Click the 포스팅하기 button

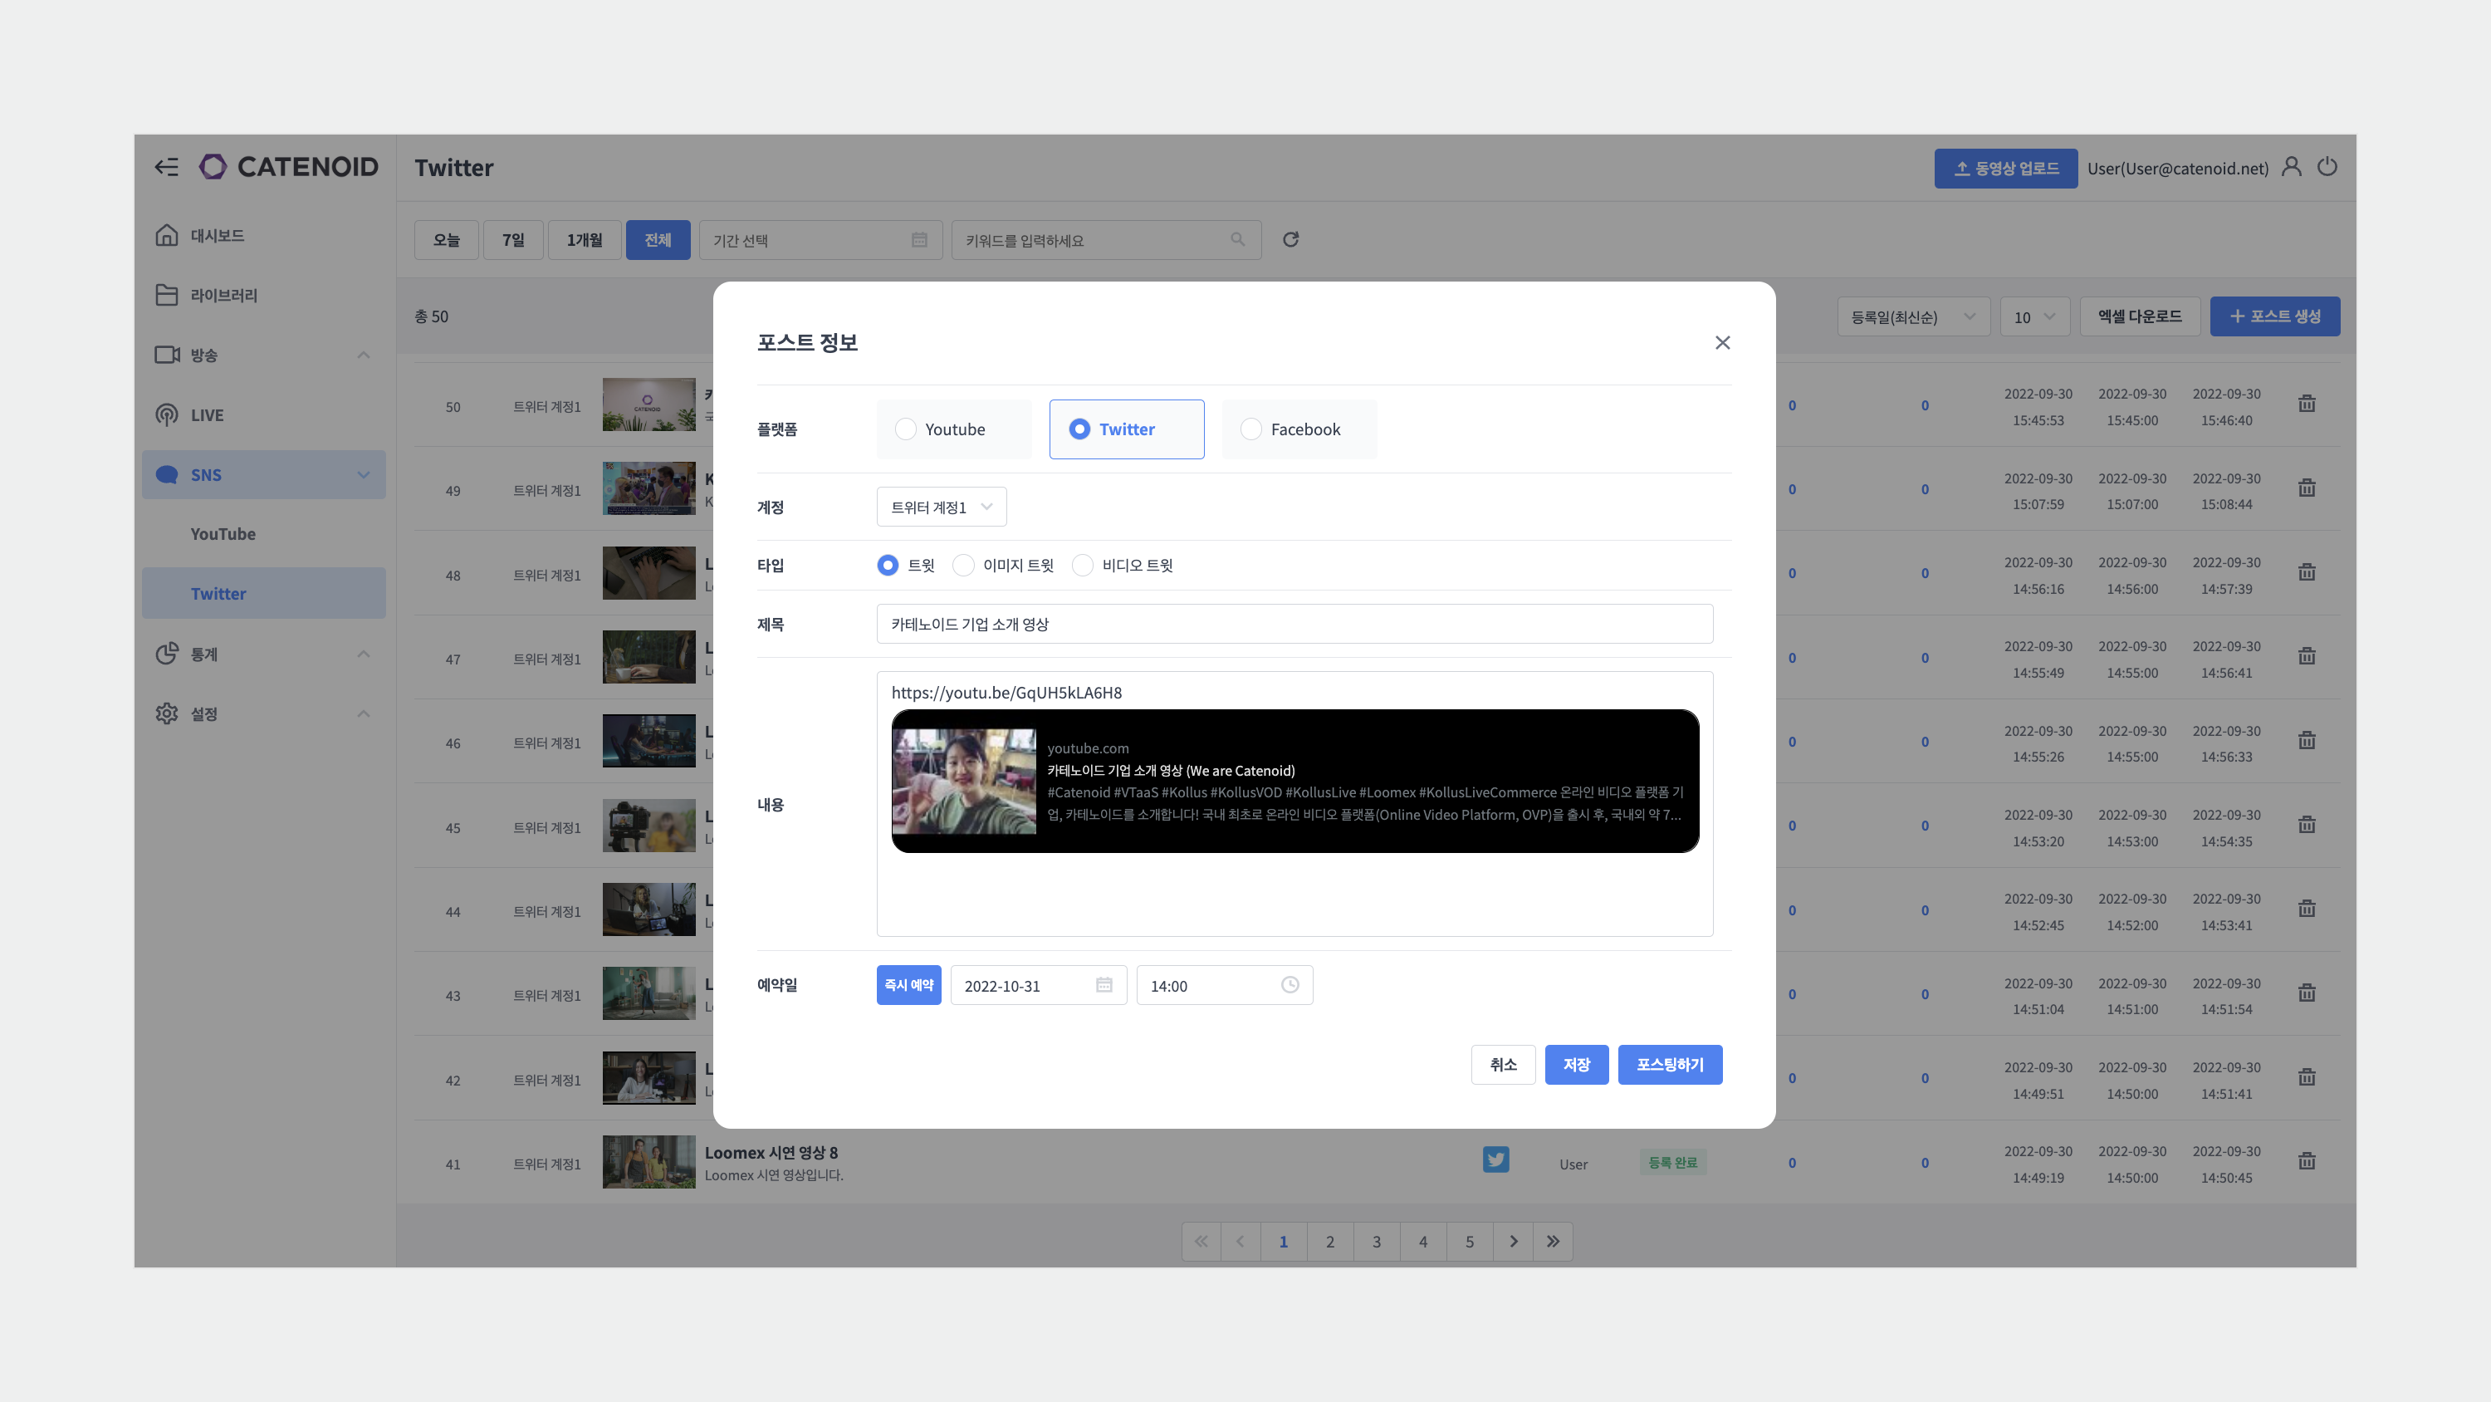click(1669, 1064)
